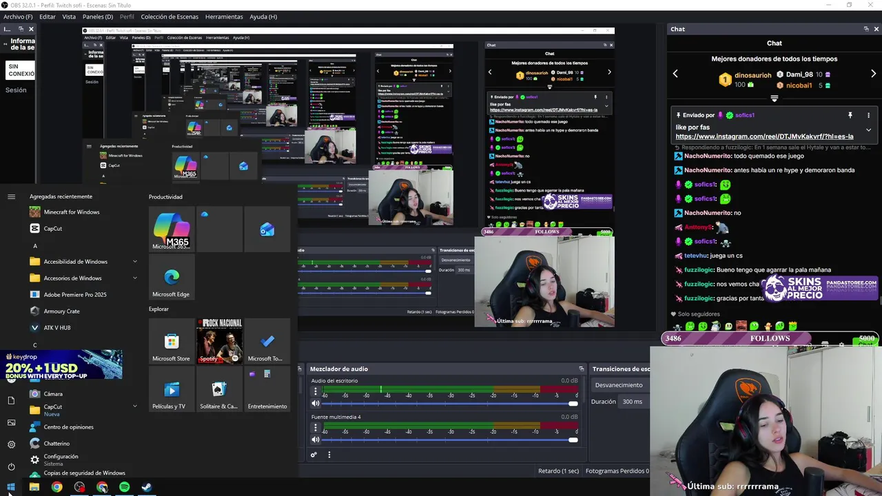This screenshot has height=496, width=882.
Task: Open the audio mixer advanced properties gear
Action: [314, 455]
